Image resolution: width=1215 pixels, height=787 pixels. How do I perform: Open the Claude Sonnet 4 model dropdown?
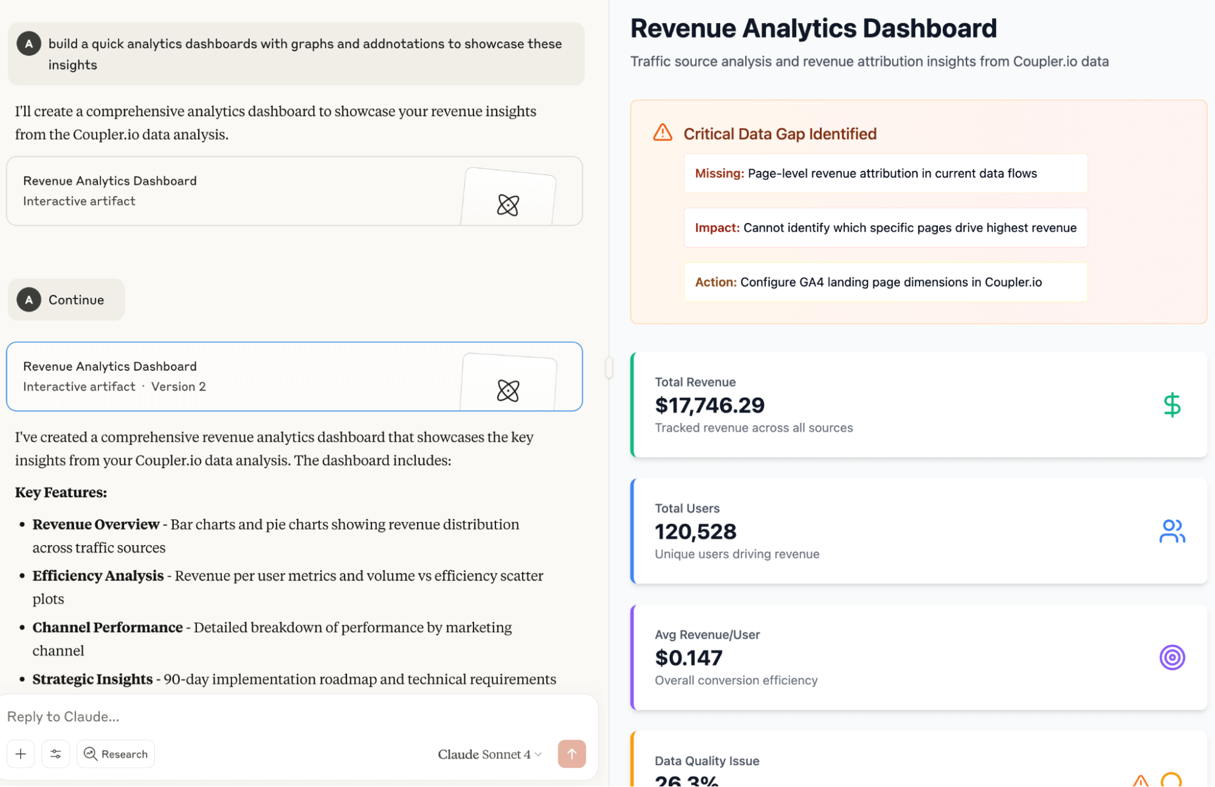(x=488, y=754)
